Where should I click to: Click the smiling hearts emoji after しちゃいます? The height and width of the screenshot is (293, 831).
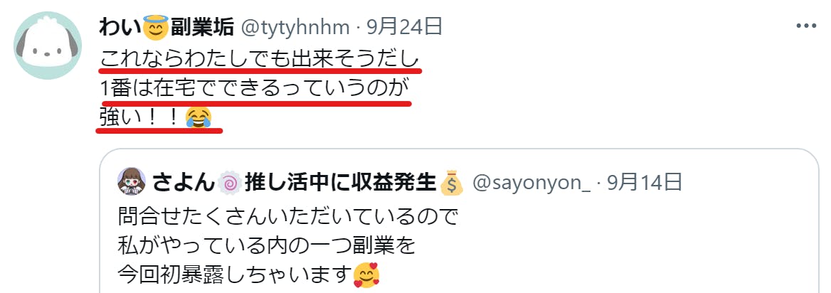(367, 275)
